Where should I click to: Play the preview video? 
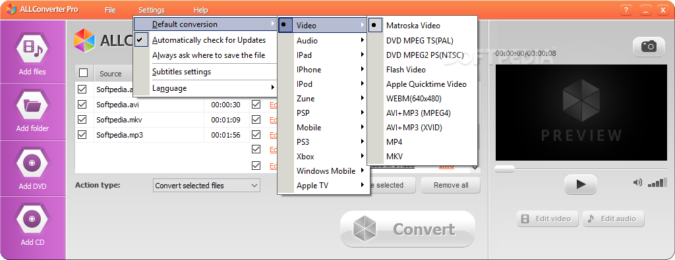(x=581, y=184)
